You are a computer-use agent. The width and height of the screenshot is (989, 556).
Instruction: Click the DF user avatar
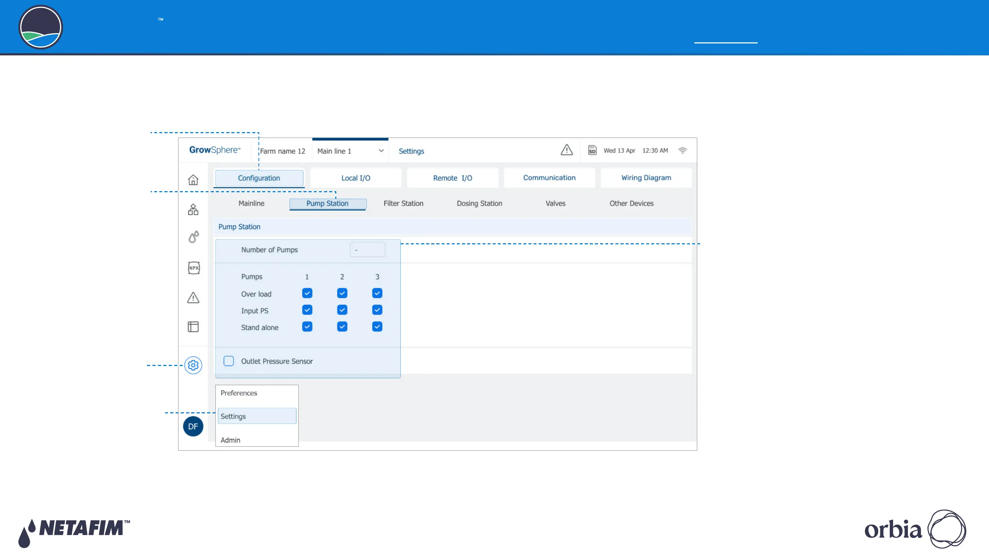[193, 426]
